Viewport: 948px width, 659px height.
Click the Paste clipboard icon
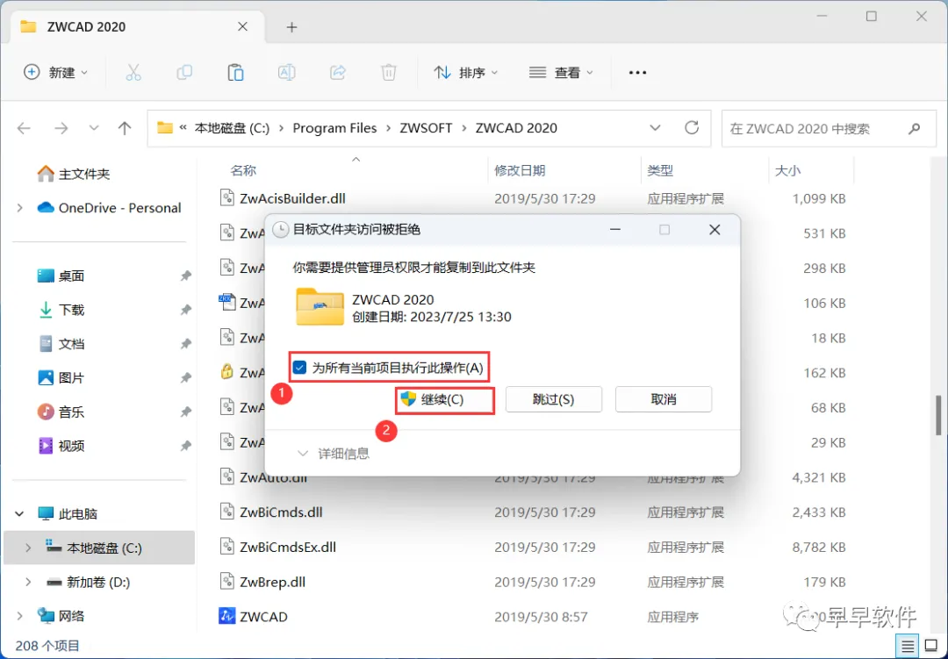(235, 73)
